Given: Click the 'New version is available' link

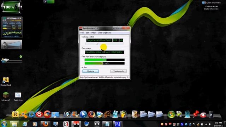Looking at the screenshot, I should click(11, 36).
